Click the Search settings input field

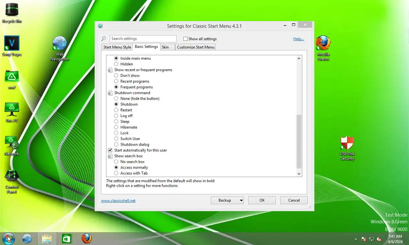click(x=143, y=39)
